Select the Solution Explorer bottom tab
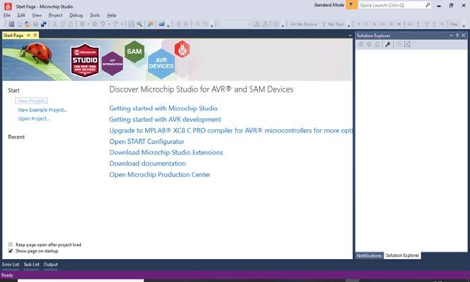The width and height of the screenshot is (470, 282). coord(403,255)
